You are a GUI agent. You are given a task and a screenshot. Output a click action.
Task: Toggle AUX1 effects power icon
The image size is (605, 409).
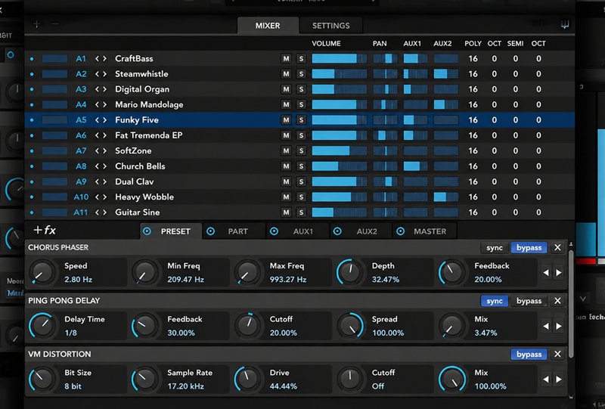point(274,231)
